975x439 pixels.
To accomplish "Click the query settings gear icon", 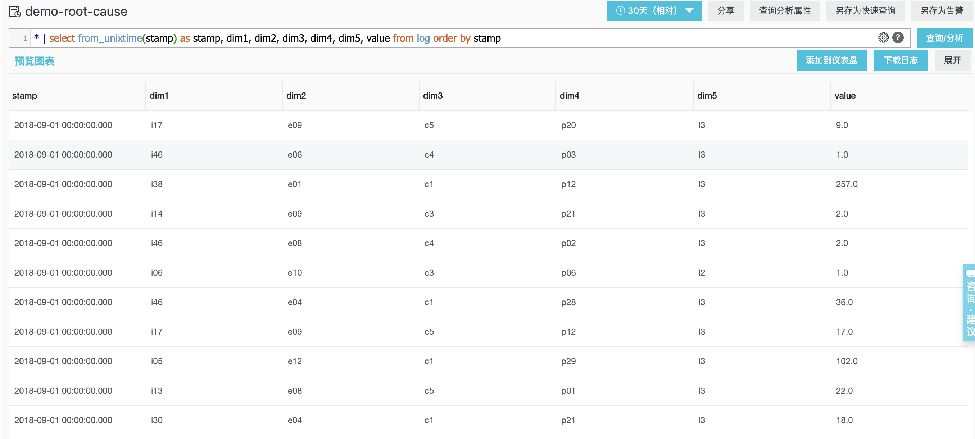I will pyautogui.click(x=883, y=37).
